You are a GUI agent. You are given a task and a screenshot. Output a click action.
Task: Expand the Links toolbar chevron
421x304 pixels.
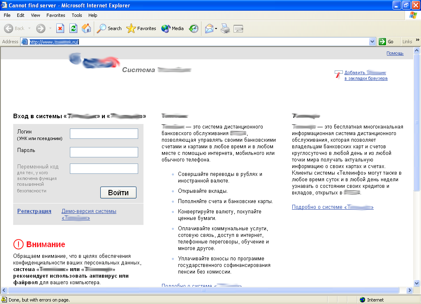pos(418,40)
